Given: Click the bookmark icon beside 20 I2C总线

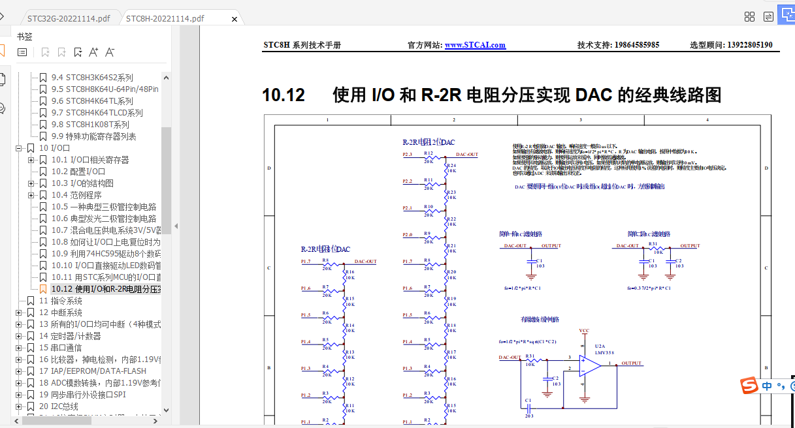Looking at the screenshot, I should [31, 406].
